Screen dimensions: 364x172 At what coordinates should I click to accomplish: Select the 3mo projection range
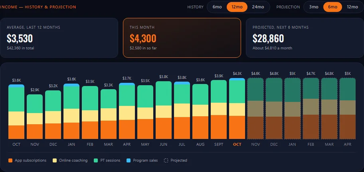314,7
